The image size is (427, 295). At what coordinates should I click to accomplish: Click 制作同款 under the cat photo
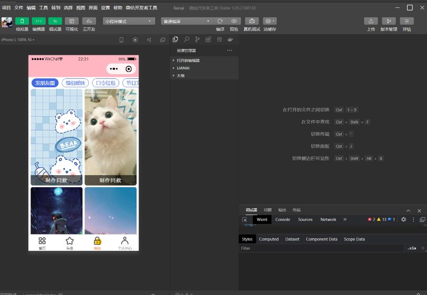110,180
